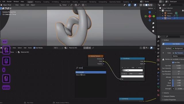Toggle the Sun Disc checkbox
Screen dimensions: 184x104
(173, 62)
